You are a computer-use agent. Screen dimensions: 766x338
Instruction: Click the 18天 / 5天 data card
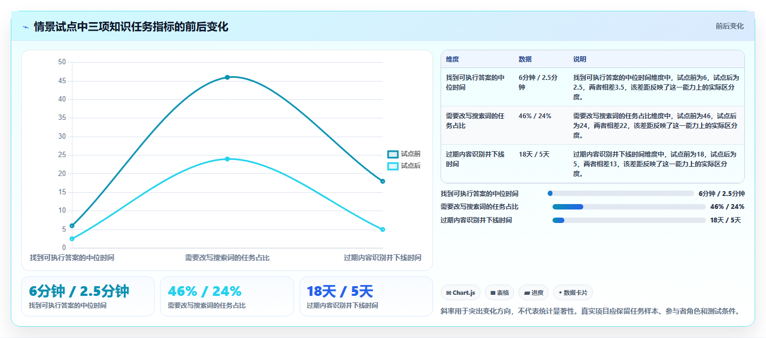point(367,296)
